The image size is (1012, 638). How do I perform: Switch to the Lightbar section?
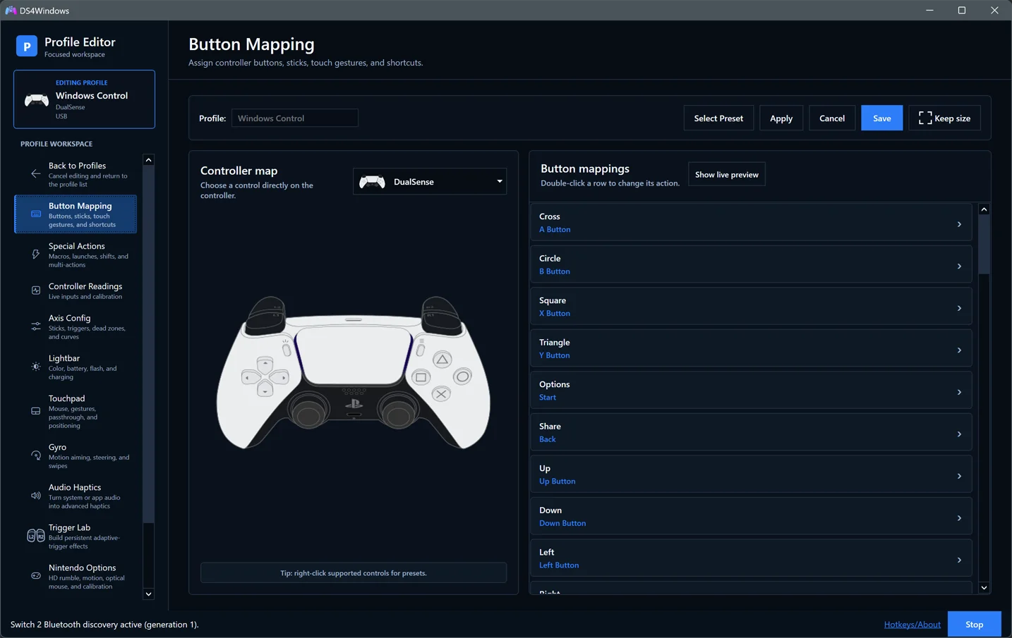[x=76, y=367]
